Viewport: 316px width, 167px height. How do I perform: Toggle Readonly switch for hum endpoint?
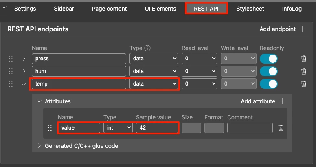[269, 71]
